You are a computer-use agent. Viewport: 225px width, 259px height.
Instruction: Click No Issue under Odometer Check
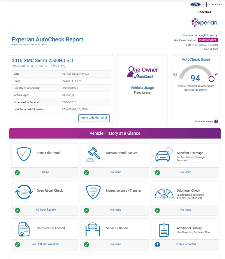pyautogui.click(x=186, y=210)
